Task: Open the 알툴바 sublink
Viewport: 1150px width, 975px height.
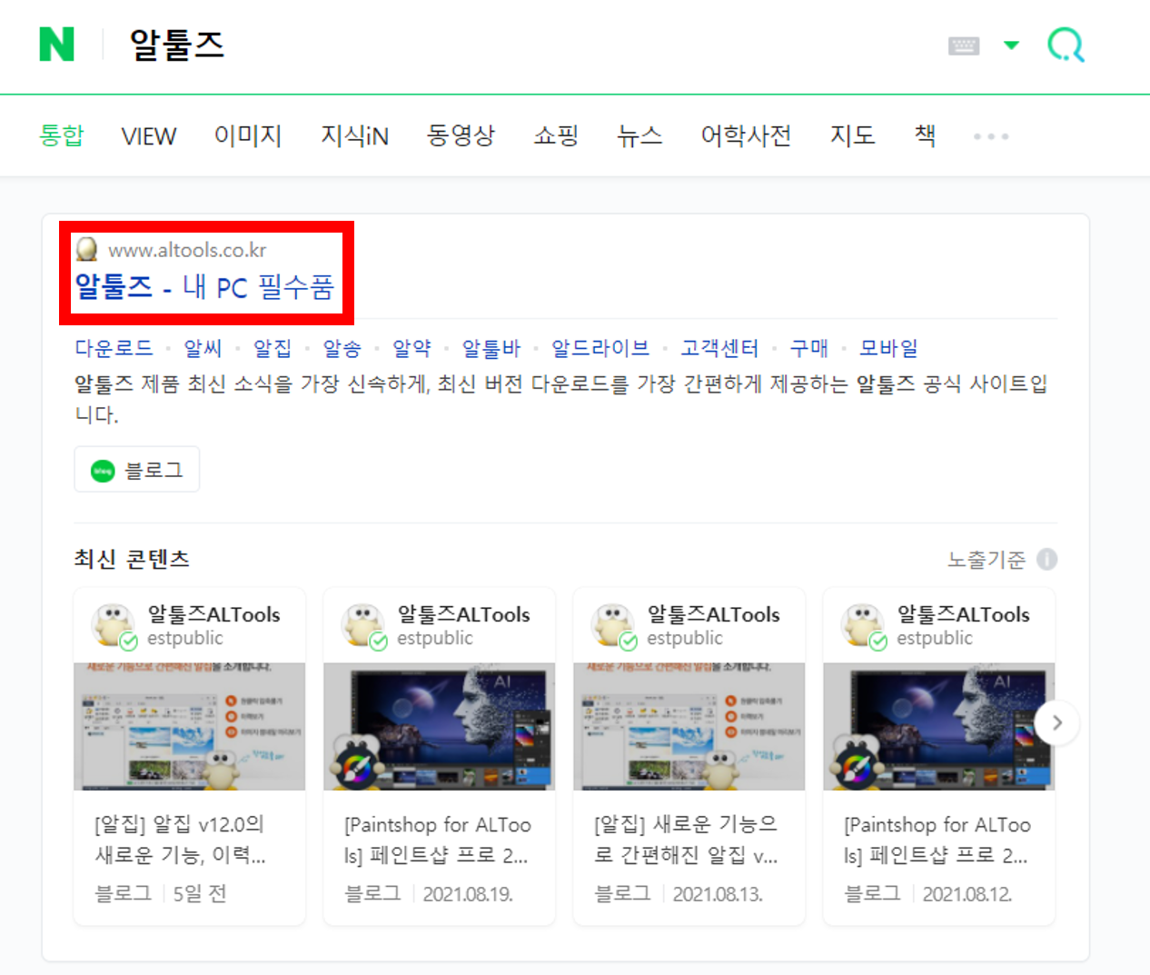Action: (491, 348)
